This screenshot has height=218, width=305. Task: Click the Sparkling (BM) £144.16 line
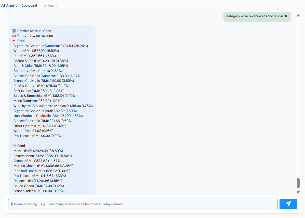(x=37, y=71)
